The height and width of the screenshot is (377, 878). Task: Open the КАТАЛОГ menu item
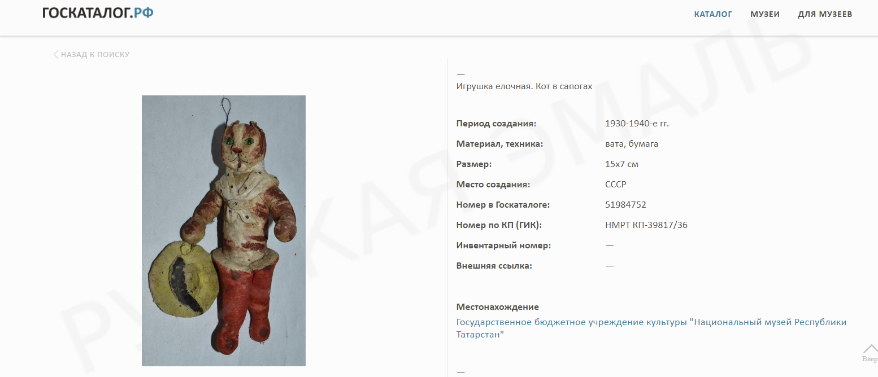[x=713, y=14]
